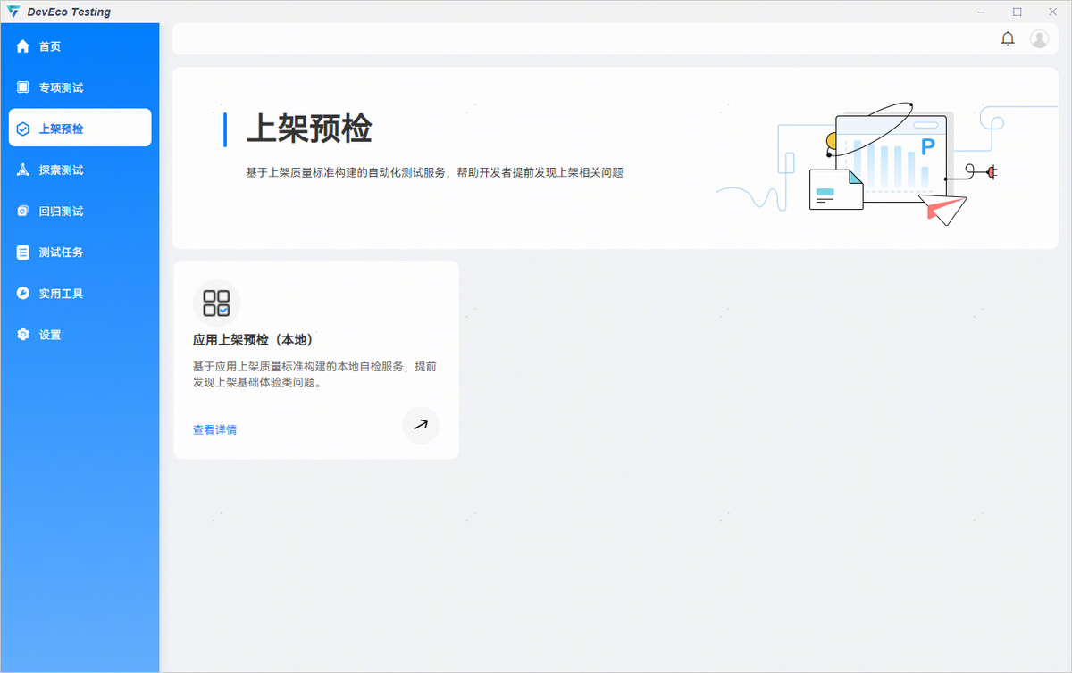
Task: Select the 专项测试 sidebar icon
Action: pos(23,87)
